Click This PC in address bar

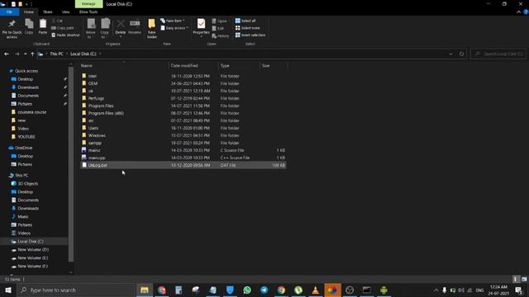[56, 54]
